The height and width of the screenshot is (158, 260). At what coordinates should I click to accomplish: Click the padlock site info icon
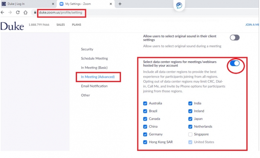(x=35, y=12)
